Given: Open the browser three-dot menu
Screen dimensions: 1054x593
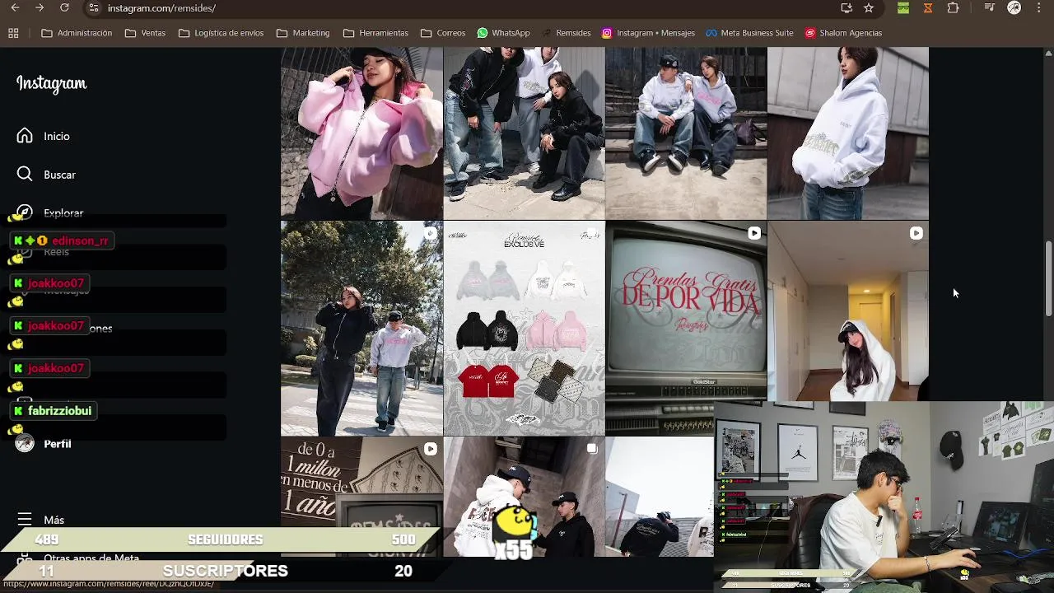Looking at the screenshot, I should pos(1040,8).
